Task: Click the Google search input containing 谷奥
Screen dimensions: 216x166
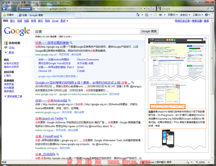Action: (87, 31)
